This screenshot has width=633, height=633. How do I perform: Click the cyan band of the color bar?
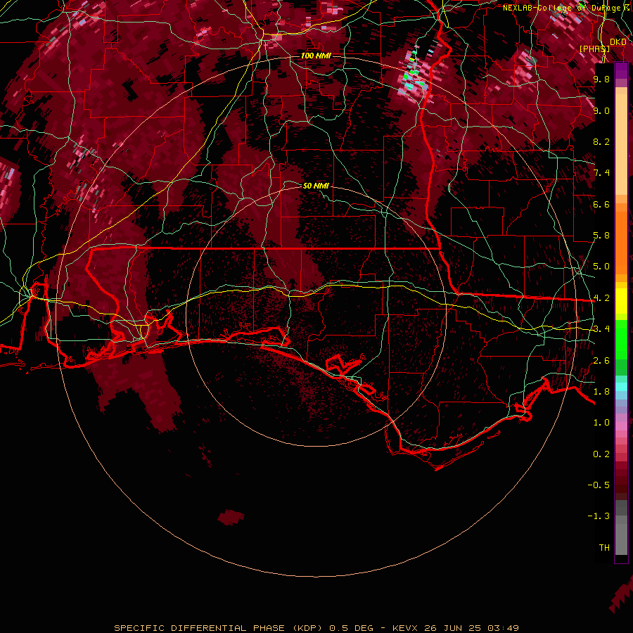pyautogui.click(x=621, y=387)
